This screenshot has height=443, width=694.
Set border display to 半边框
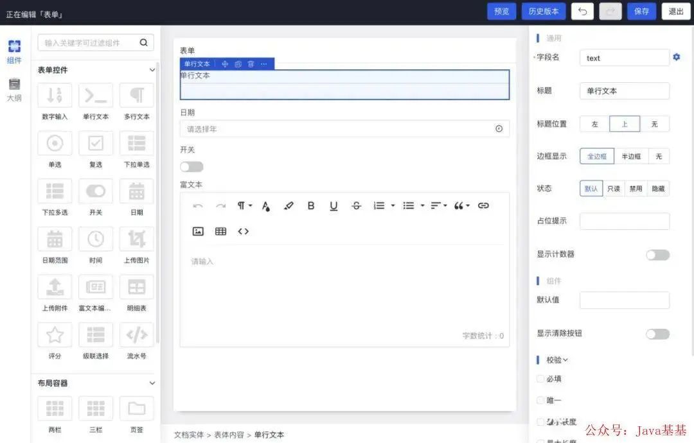click(631, 156)
